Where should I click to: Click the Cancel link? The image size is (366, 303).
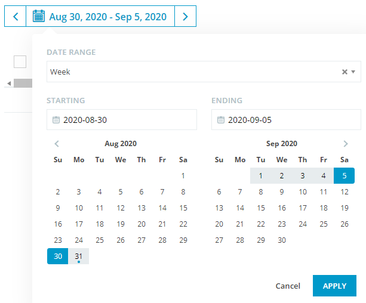pos(288,286)
